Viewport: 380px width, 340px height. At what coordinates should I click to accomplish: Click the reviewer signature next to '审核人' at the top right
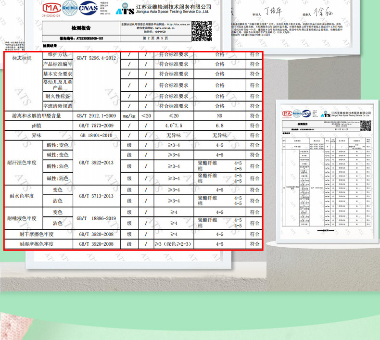pyautogui.click(x=273, y=11)
